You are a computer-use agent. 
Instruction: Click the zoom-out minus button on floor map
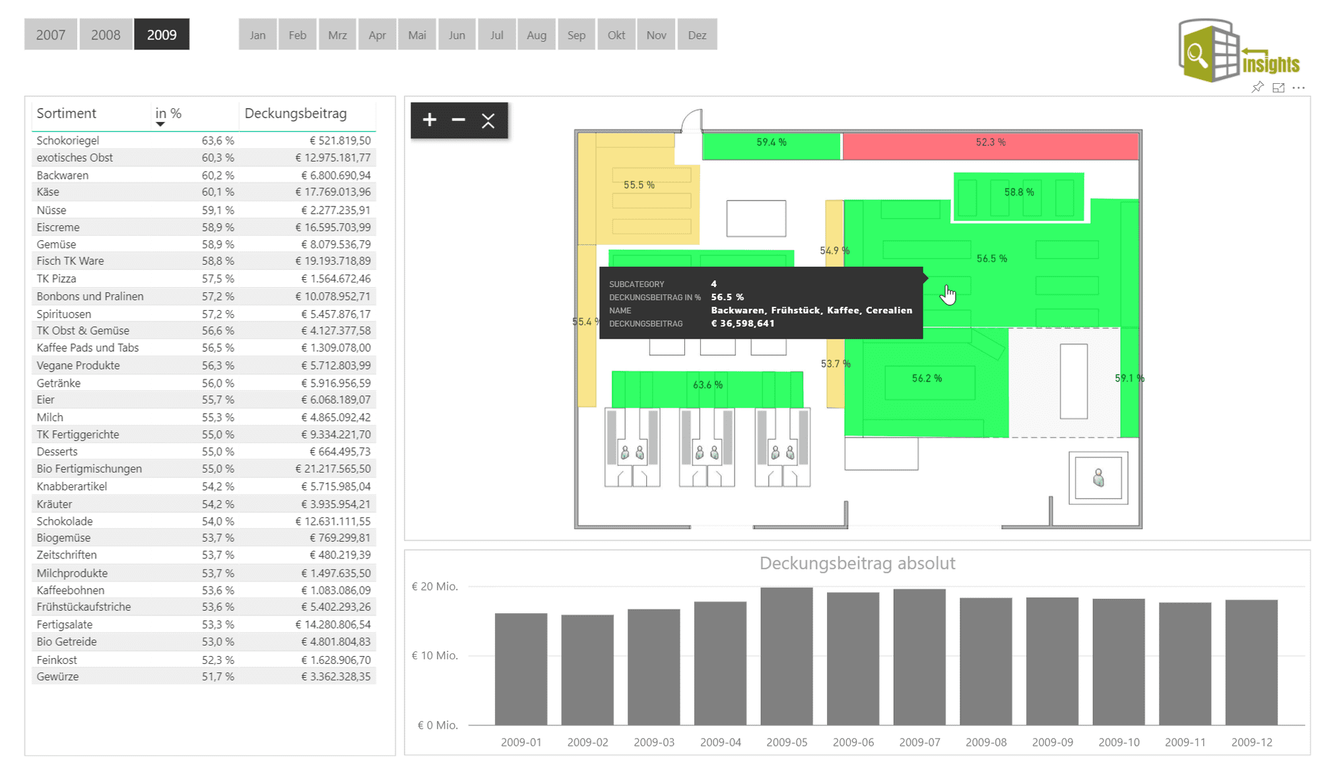point(458,119)
